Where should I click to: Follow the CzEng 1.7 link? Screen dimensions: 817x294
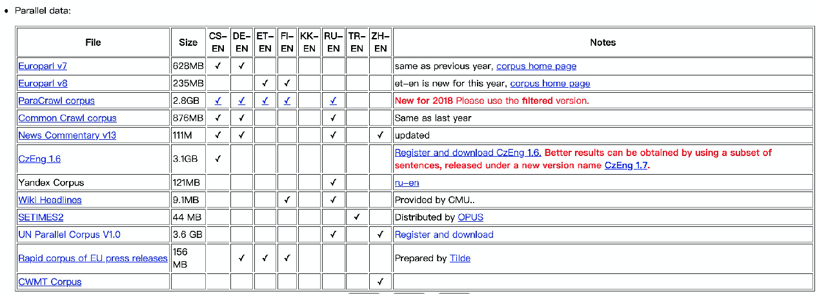pyautogui.click(x=626, y=166)
